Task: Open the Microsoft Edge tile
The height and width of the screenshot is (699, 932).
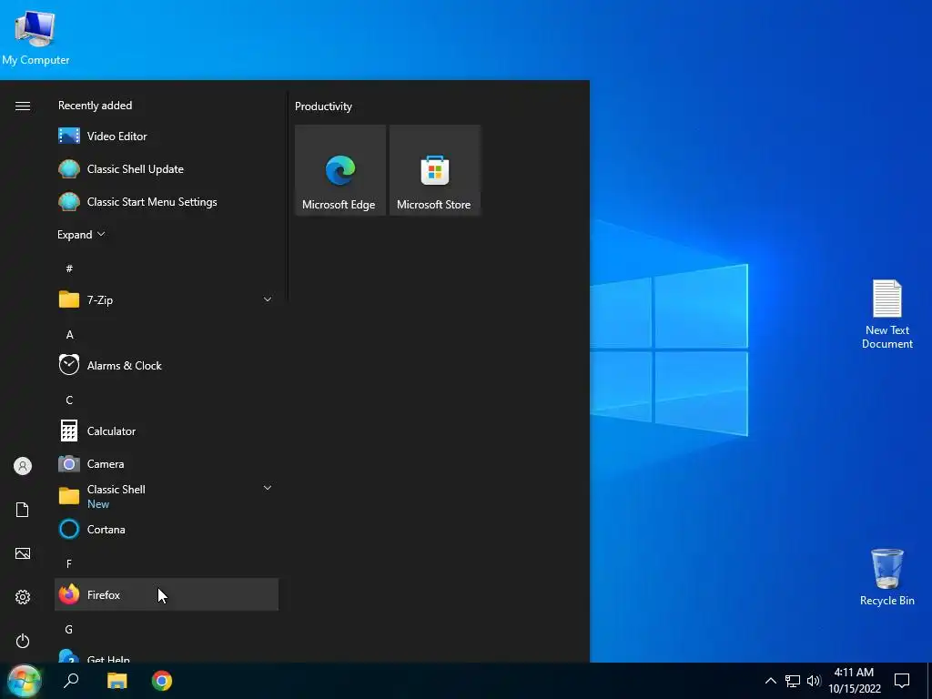Action: 340,170
